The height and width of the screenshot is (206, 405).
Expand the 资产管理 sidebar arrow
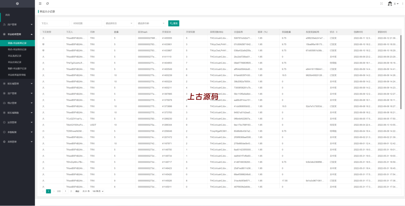(x=32, y=93)
